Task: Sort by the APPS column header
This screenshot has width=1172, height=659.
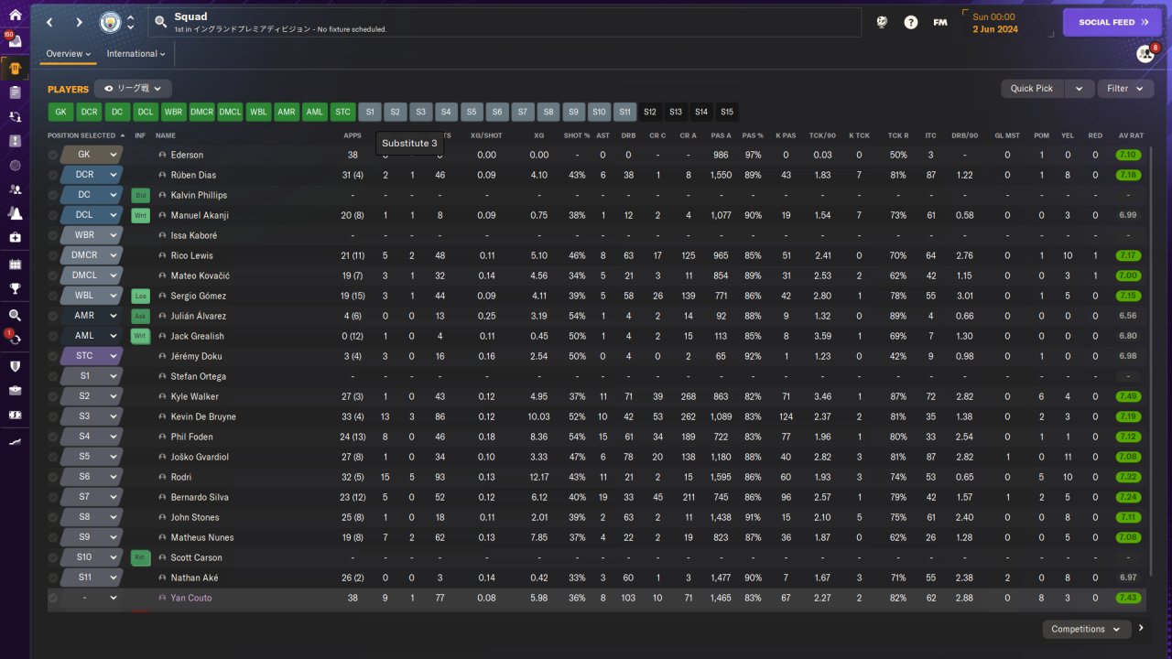Action: click(353, 135)
